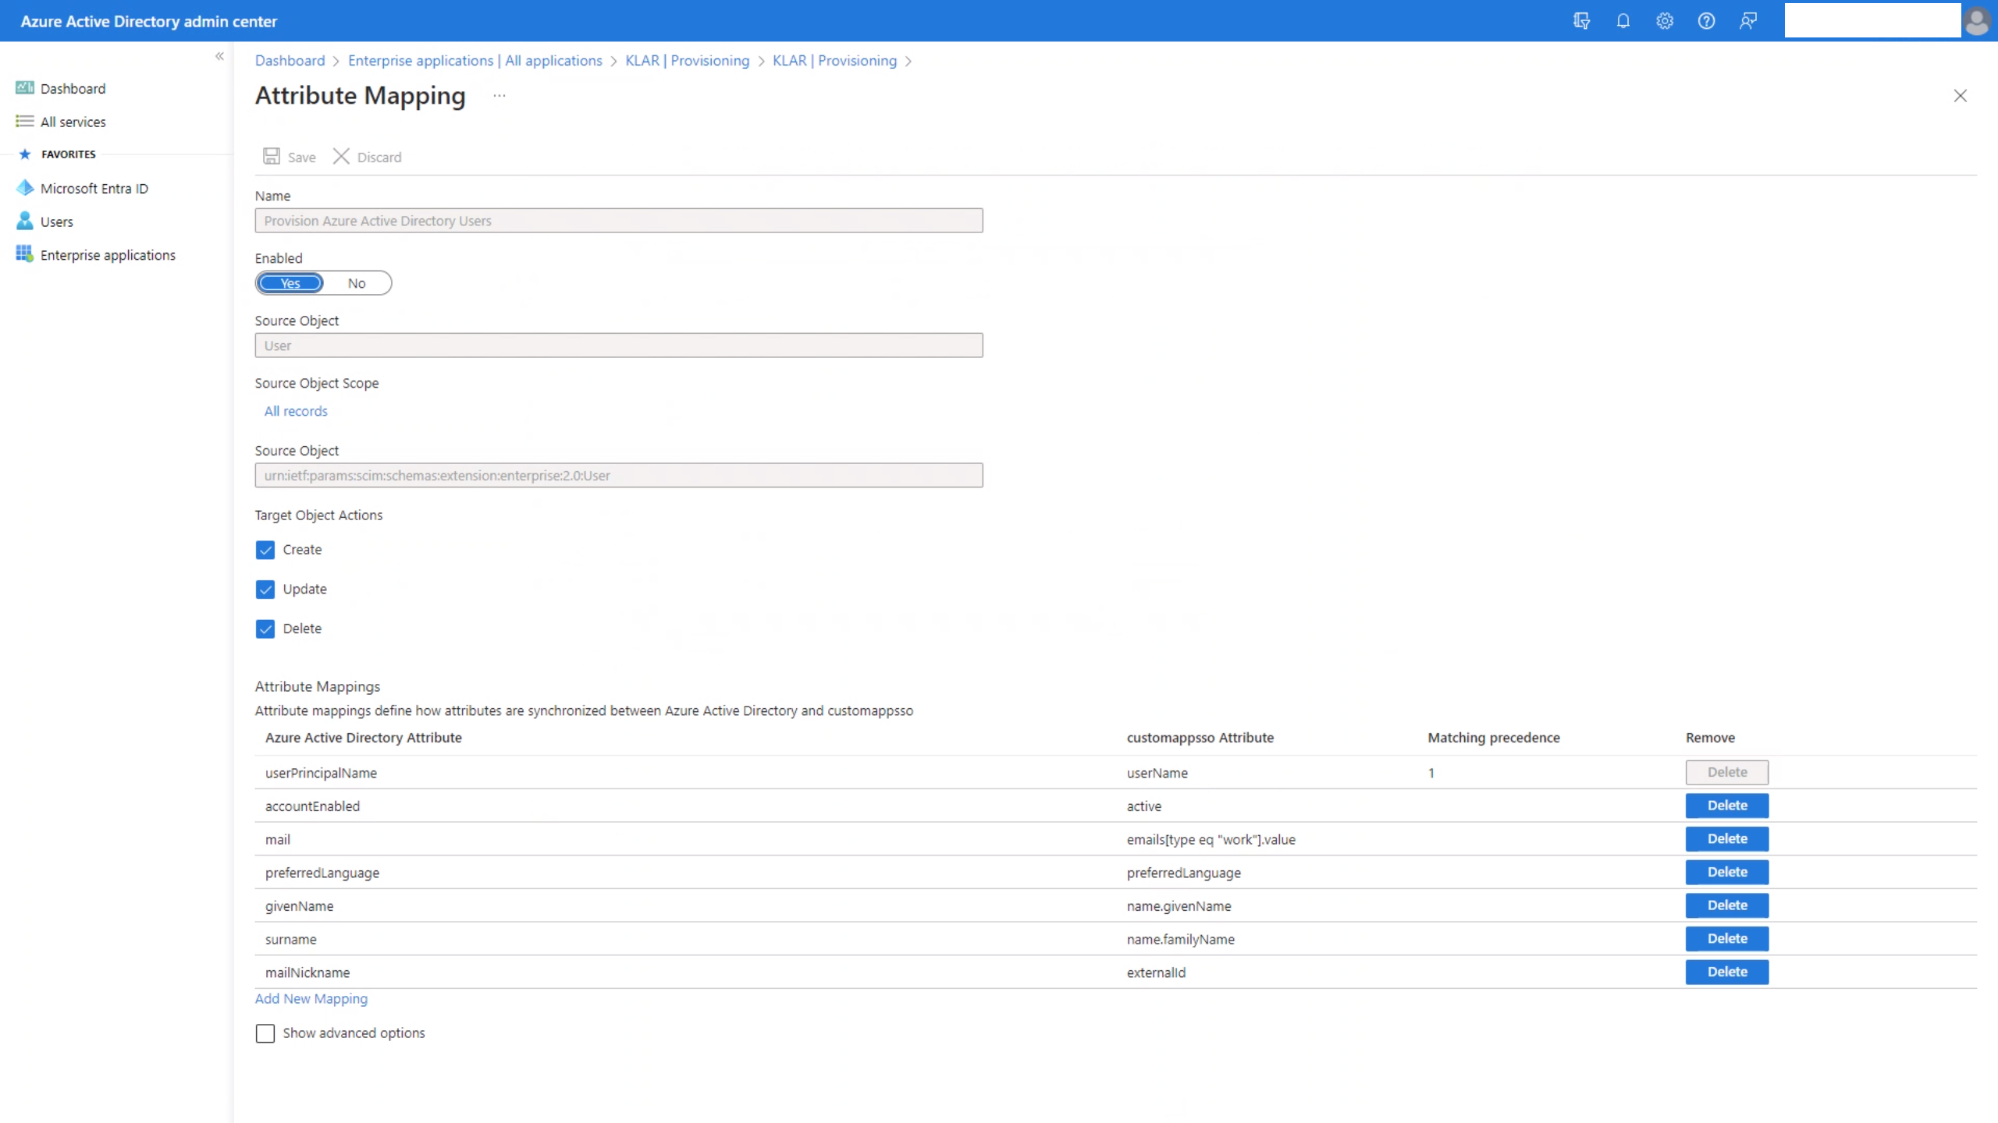The image size is (1998, 1123).
Task: Open the more options ellipsis beside title
Action: [x=499, y=96]
